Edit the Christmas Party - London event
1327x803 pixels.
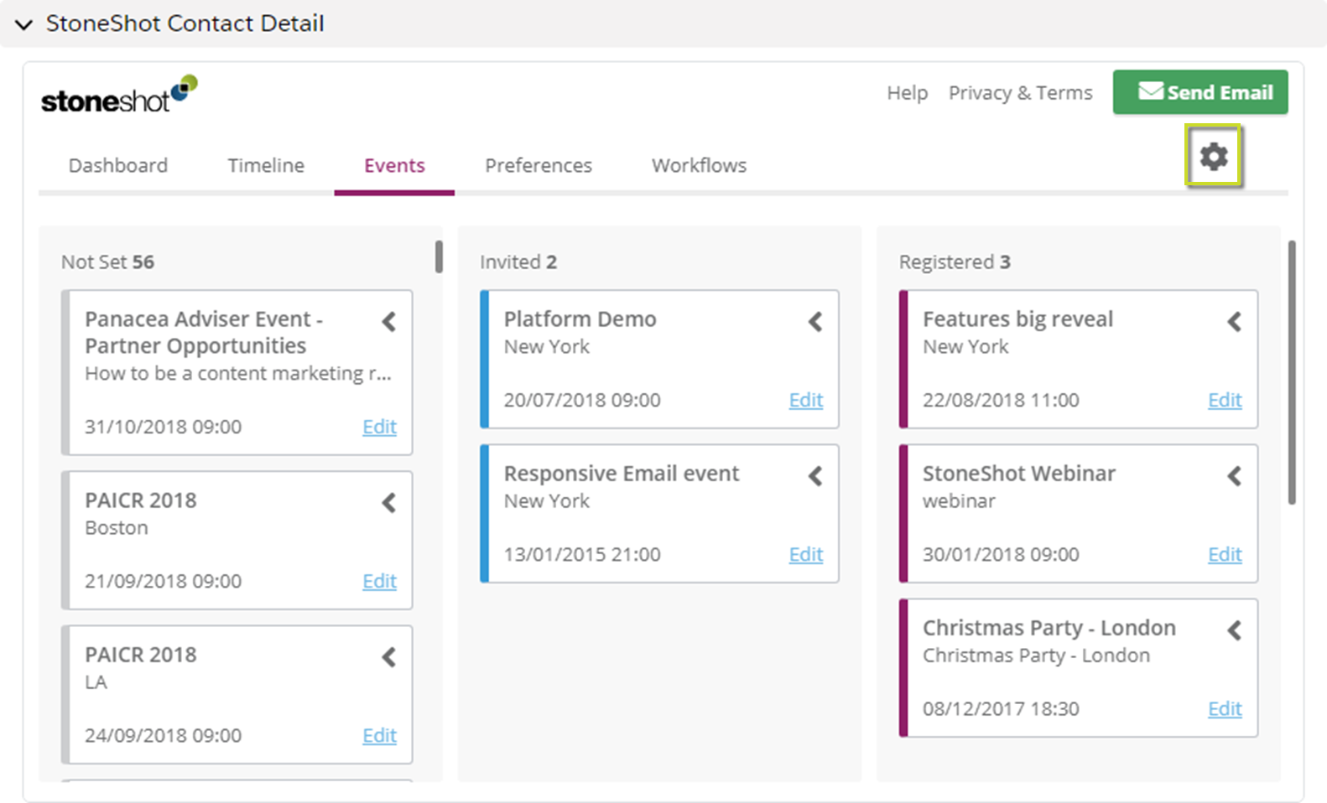[1225, 708]
